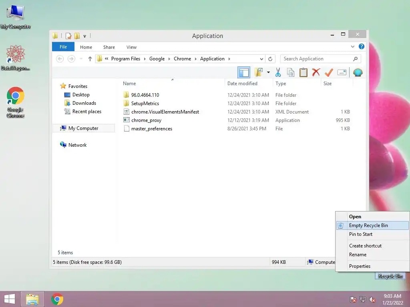Select My Computer in navigation pane
This screenshot has height=307, width=410.
click(83, 128)
